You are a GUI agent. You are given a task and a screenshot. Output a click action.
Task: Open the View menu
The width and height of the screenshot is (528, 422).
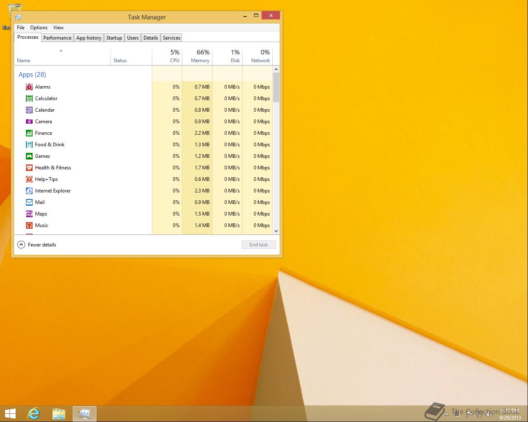[x=58, y=28]
